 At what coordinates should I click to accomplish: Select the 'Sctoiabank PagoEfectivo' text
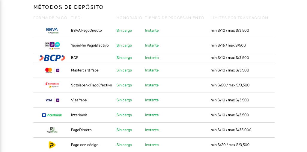coord(92,85)
